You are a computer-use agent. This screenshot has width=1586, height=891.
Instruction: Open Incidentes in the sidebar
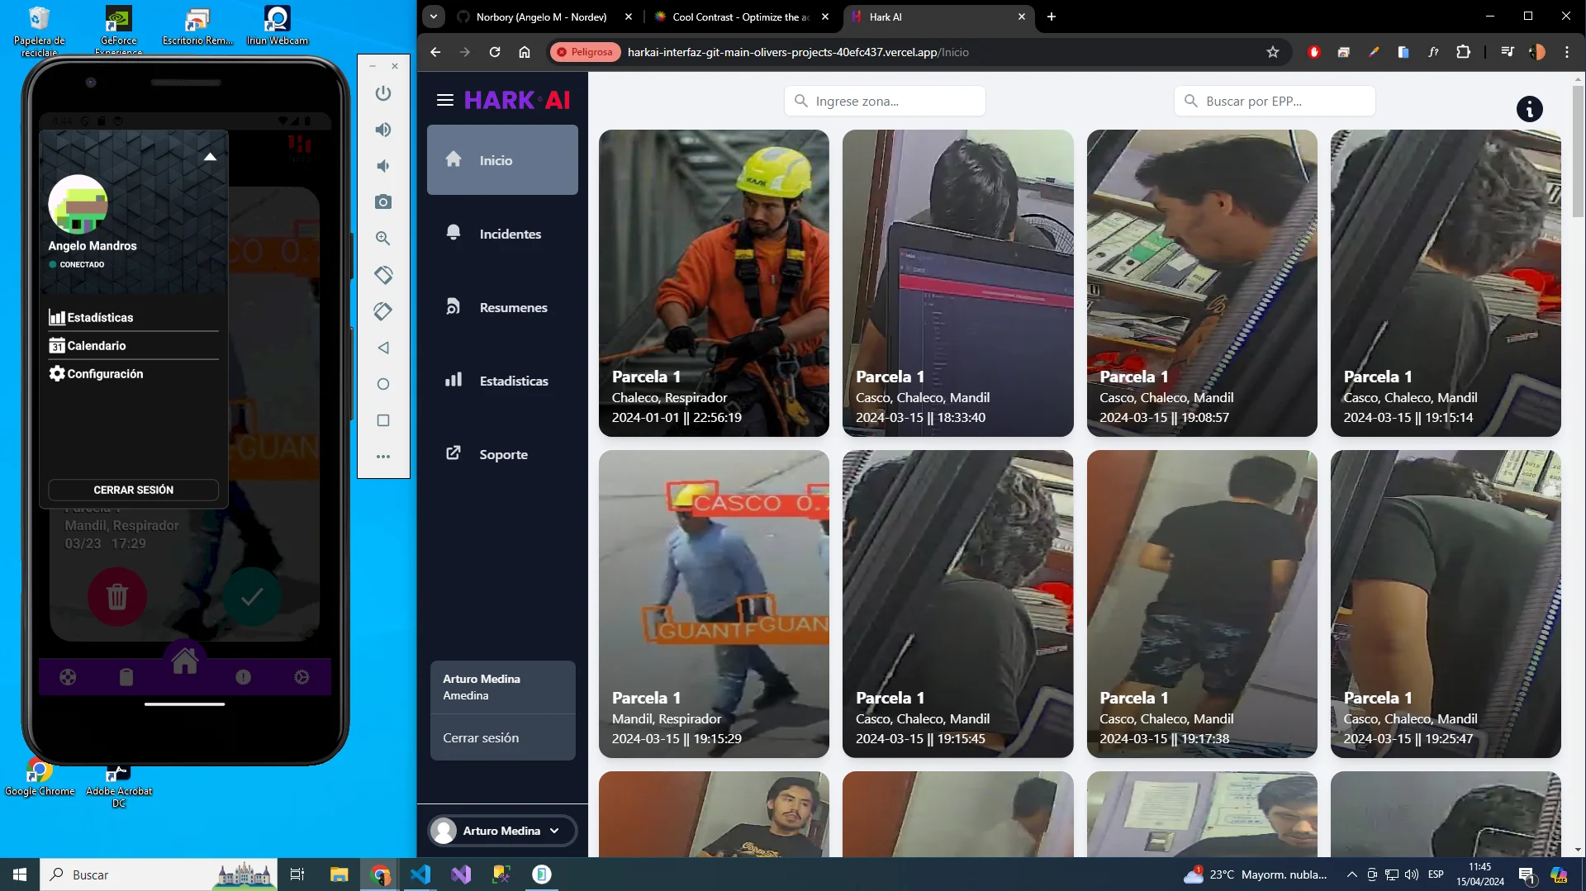pyautogui.click(x=502, y=234)
